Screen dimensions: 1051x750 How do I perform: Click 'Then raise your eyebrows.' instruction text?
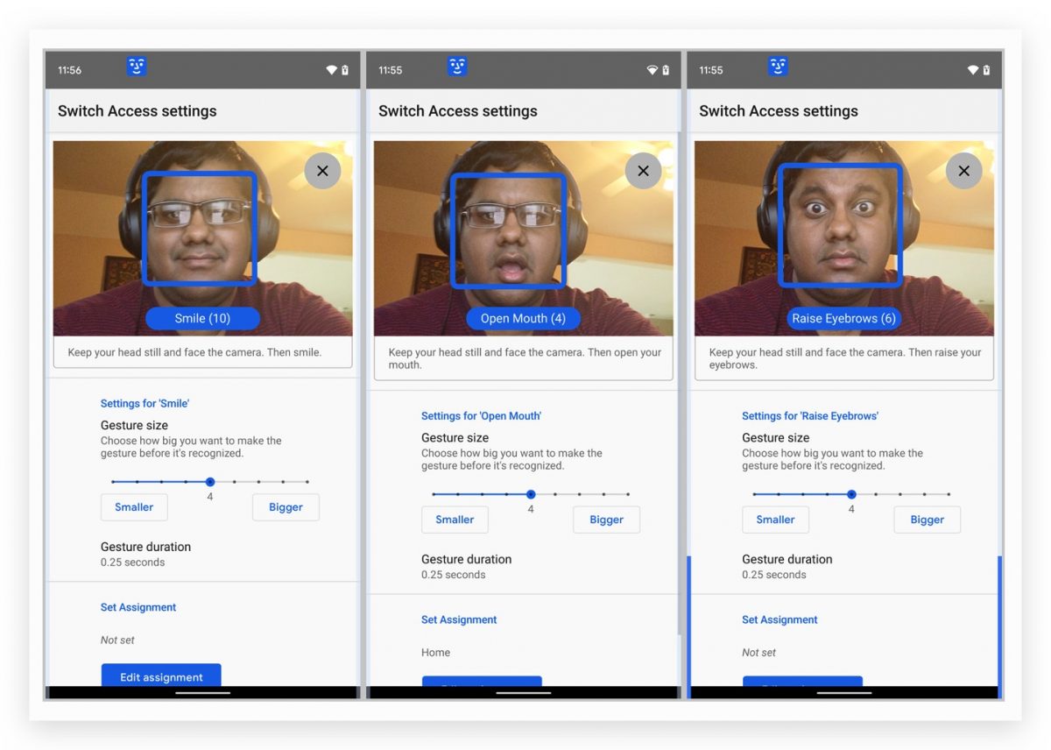[845, 358]
